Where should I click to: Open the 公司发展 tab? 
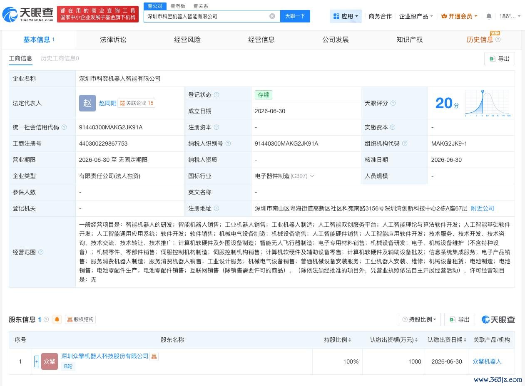click(336, 40)
